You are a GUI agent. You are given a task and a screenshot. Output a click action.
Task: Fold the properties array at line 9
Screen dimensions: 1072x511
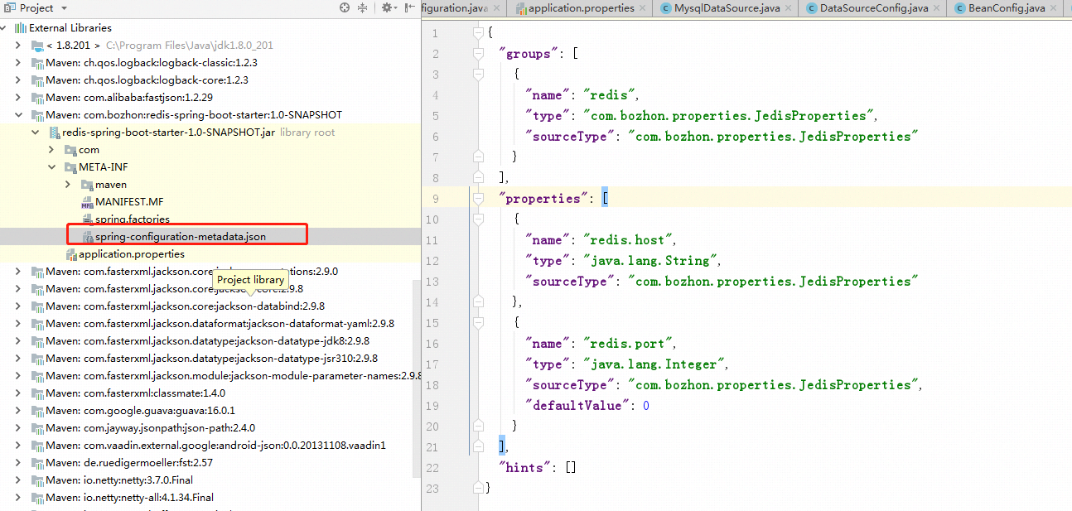[477, 198]
